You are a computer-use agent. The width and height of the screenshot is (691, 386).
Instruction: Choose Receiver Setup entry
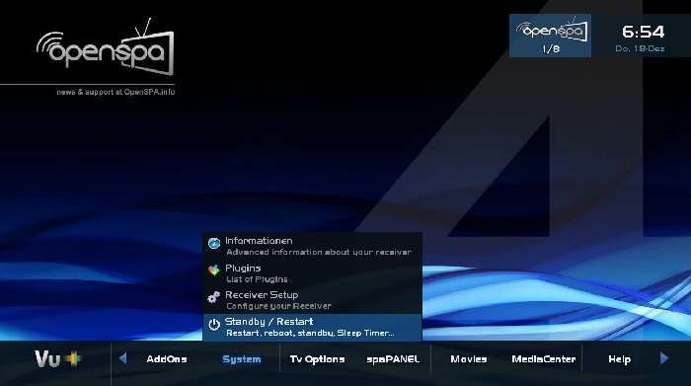[313, 300]
